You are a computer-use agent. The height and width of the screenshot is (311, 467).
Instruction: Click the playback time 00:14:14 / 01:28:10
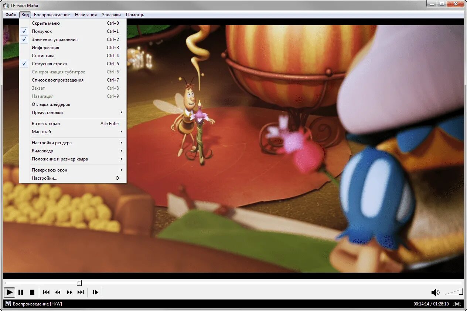431,304
